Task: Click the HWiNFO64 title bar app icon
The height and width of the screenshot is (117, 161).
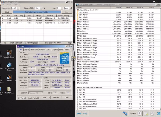Action: (x=77, y=5)
